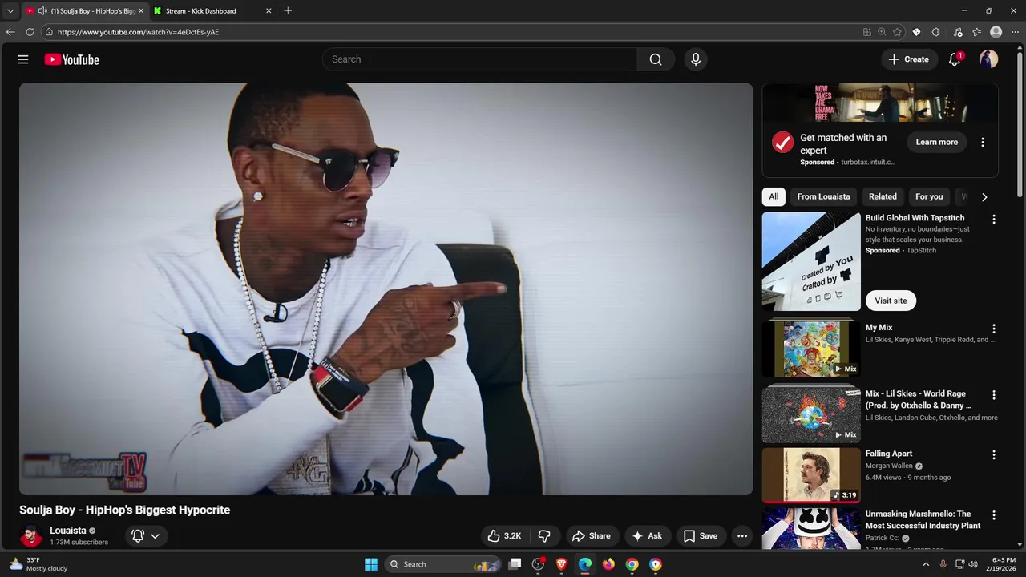Image resolution: width=1026 pixels, height=577 pixels.
Task: Open the tab list dropdown arrow
Action: coord(10,11)
